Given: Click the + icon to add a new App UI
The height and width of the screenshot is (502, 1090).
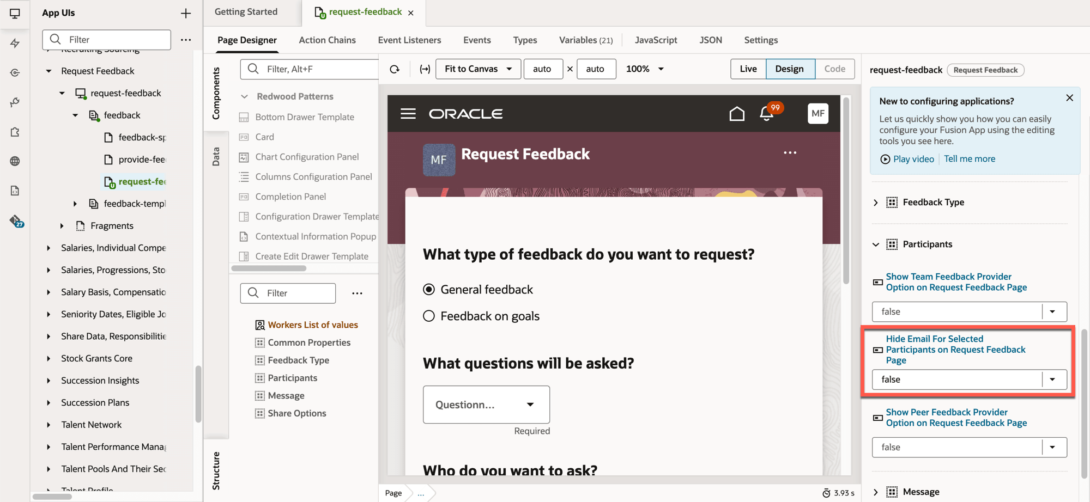Looking at the screenshot, I should click(x=186, y=13).
